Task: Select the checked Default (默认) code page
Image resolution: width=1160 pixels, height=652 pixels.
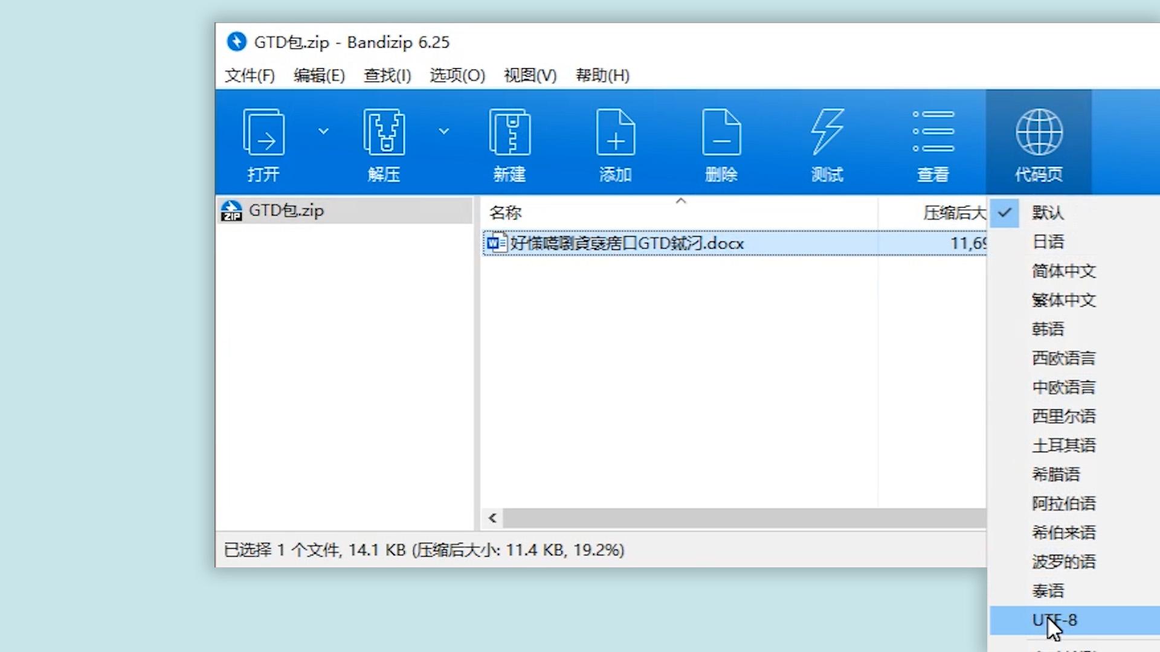Action: [x=1048, y=213]
